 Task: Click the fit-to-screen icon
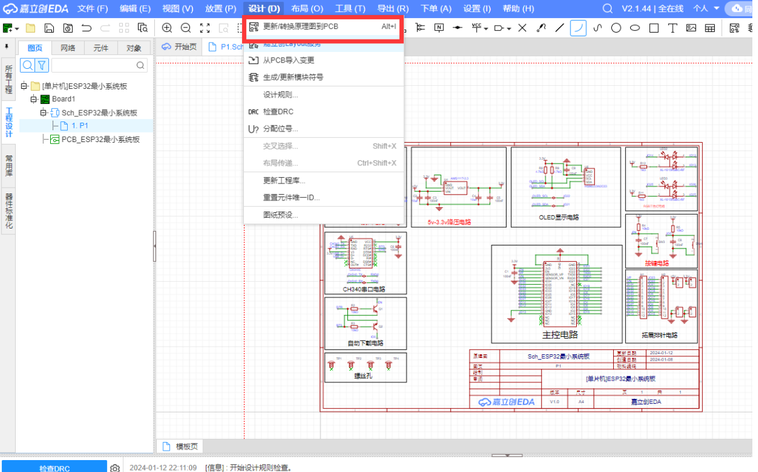[204, 28]
